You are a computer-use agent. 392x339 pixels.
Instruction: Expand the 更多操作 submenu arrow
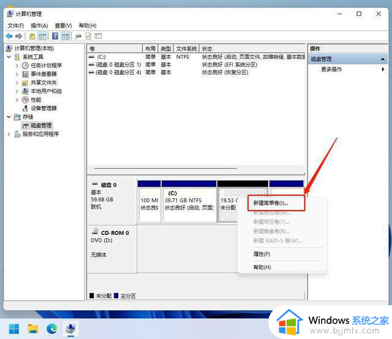tap(383, 69)
